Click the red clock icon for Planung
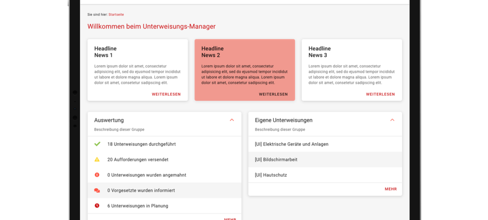488x220 pixels. [97, 206]
